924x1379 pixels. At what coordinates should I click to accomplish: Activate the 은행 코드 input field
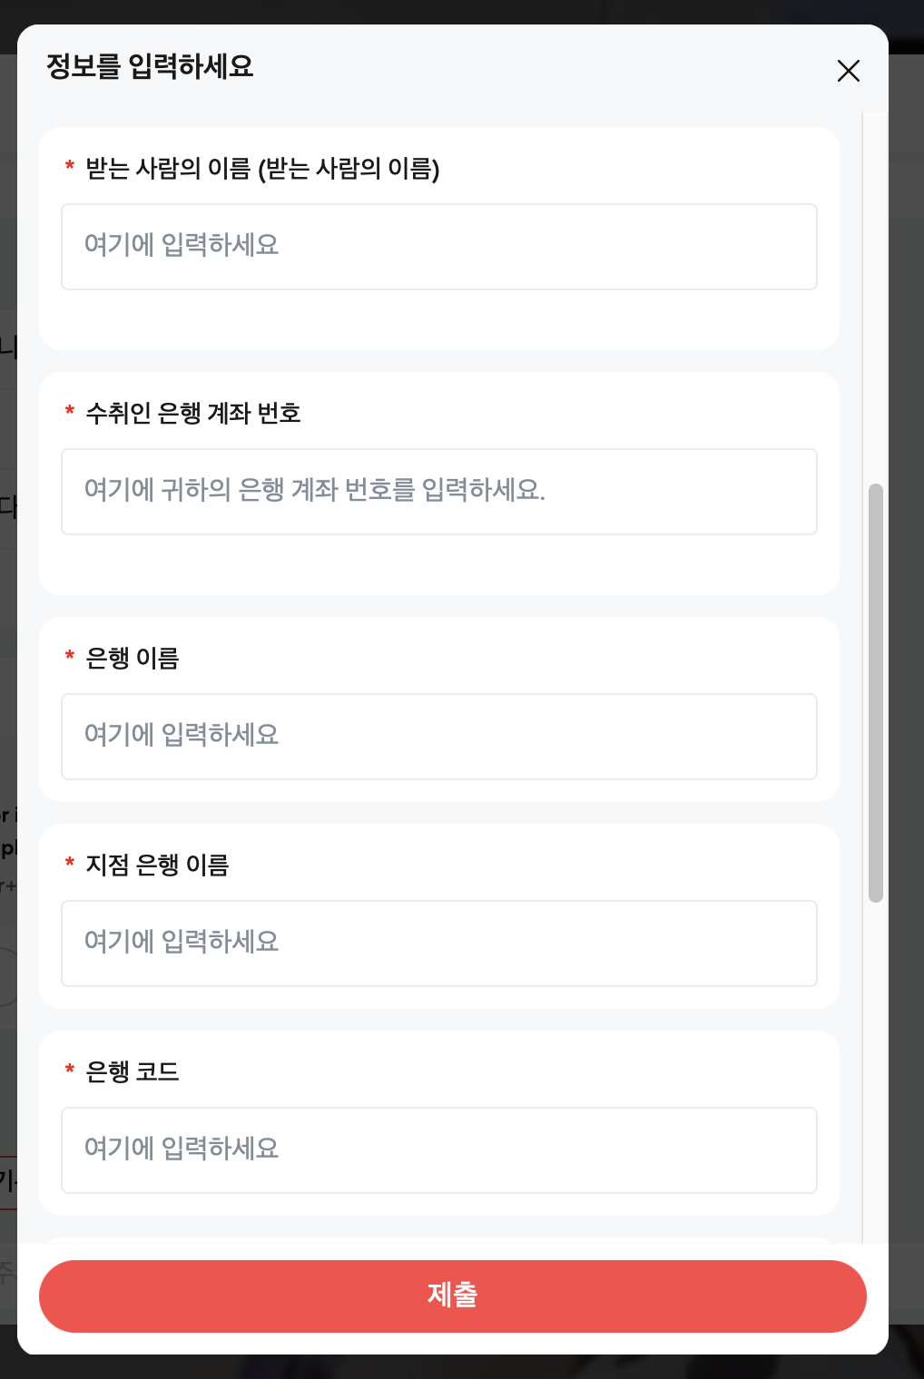click(439, 1150)
